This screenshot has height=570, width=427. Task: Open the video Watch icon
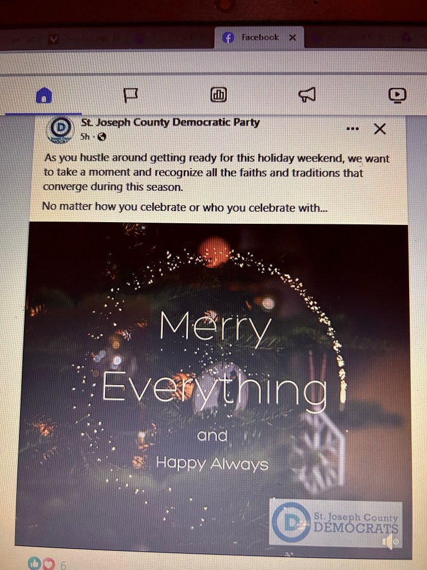click(397, 95)
